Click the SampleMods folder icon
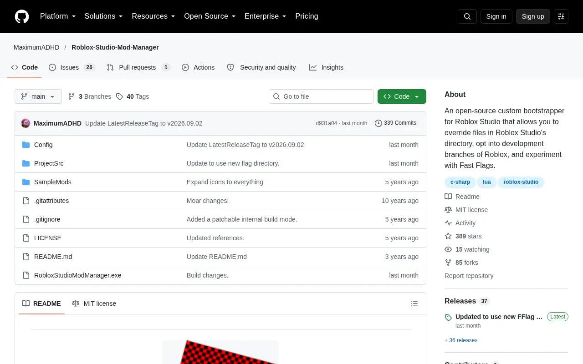Screen dimensions: 583x364 pyautogui.click(x=26, y=182)
